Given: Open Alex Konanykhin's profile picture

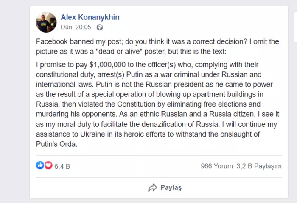Looking at the screenshot, I should (x=46, y=22).
